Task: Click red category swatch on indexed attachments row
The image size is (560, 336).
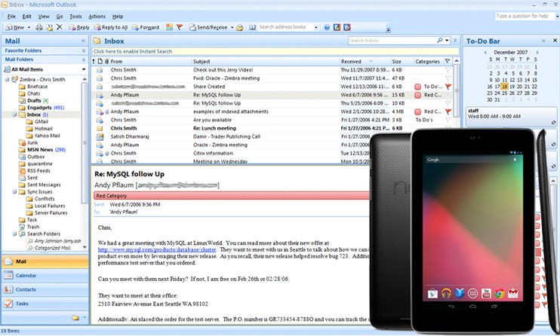Action: click(x=417, y=111)
